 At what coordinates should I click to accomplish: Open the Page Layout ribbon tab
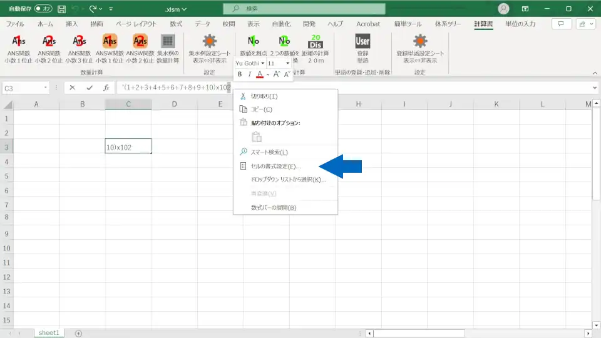click(136, 24)
